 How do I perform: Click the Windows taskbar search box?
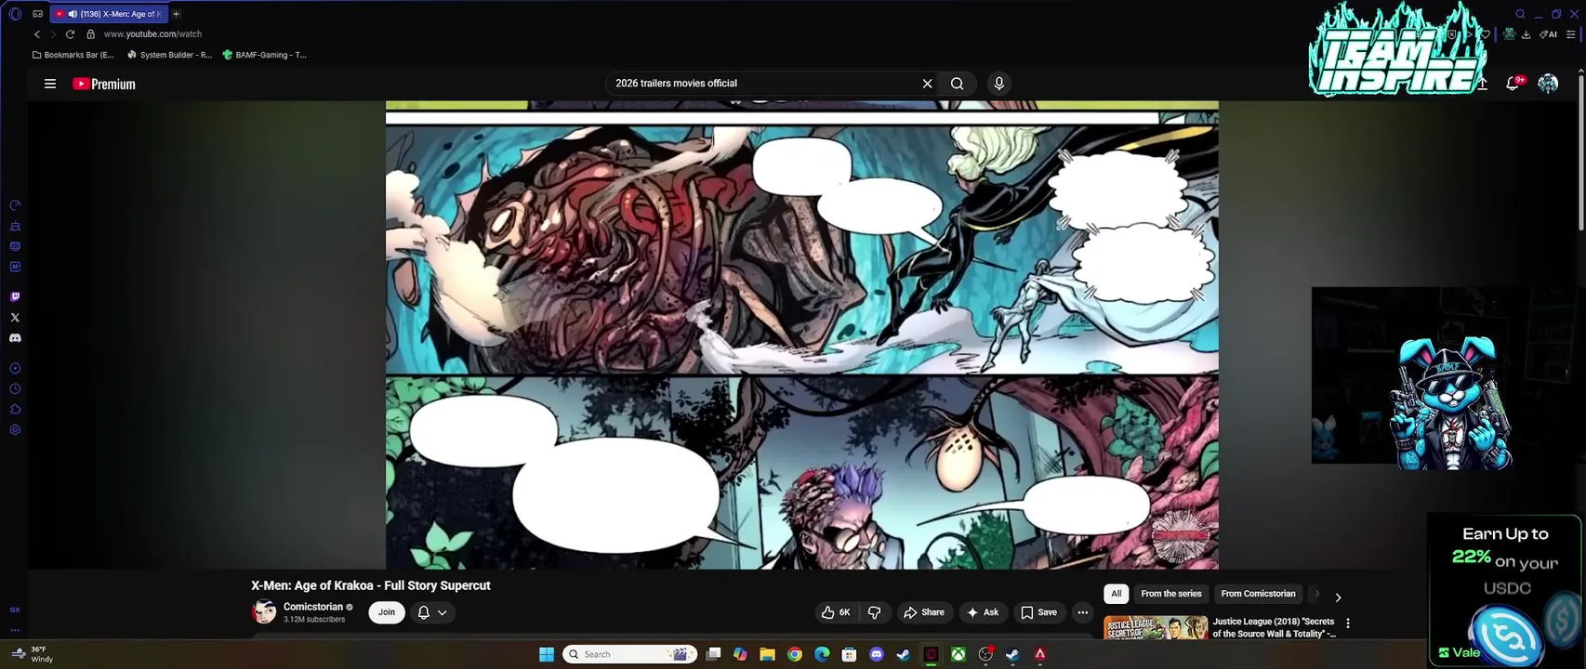pyautogui.click(x=629, y=654)
